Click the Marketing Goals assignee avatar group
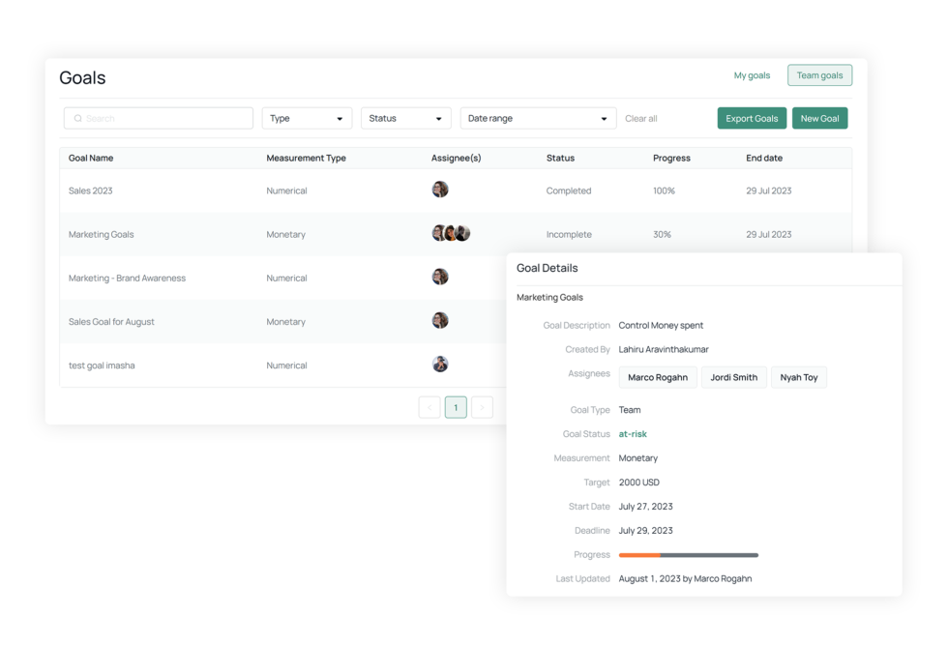The height and width of the screenshot is (645, 948). 451,233
